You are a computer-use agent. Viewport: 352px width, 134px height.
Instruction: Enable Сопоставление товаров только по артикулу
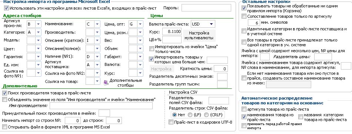click(x=244, y=16)
